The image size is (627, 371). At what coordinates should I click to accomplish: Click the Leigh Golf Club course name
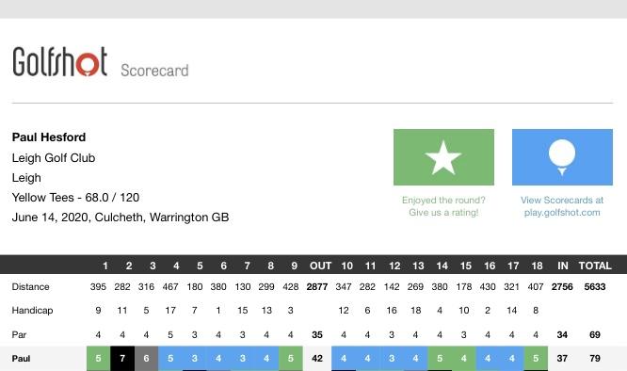pos(54,158)
